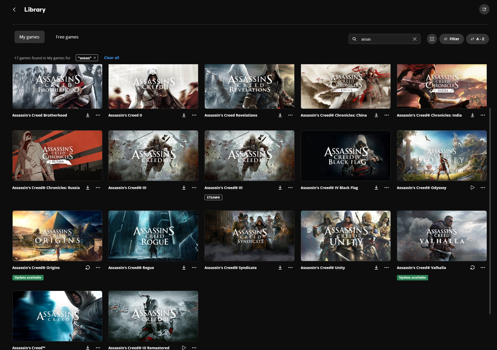Update Assassin's Creed Valhalla via refresh icon
497x350 pixels.
tap(472, 268)
